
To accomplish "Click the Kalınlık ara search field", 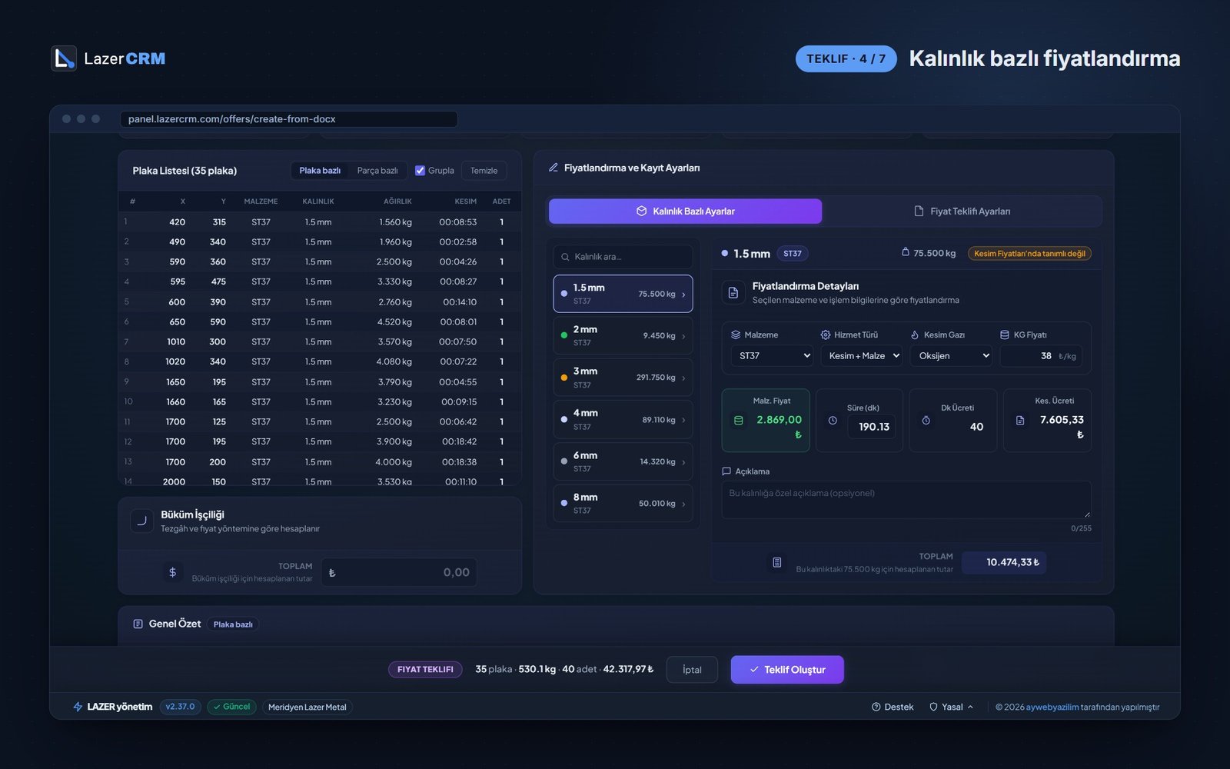I will click(623, 257).
